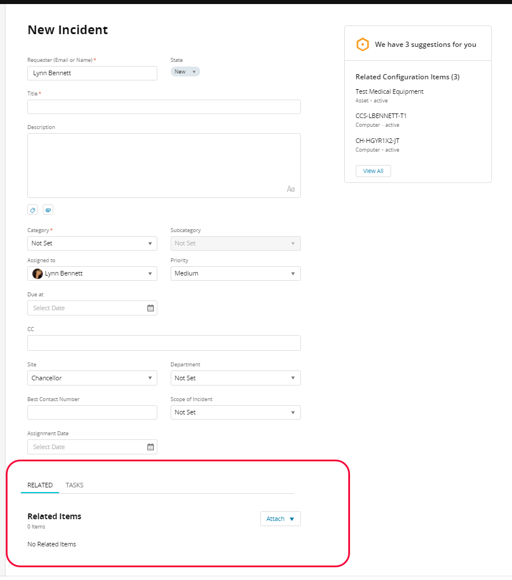Screen dimensions: 512x580
Task: Toggle rich text formatting Aa icon
Action: 290,189
